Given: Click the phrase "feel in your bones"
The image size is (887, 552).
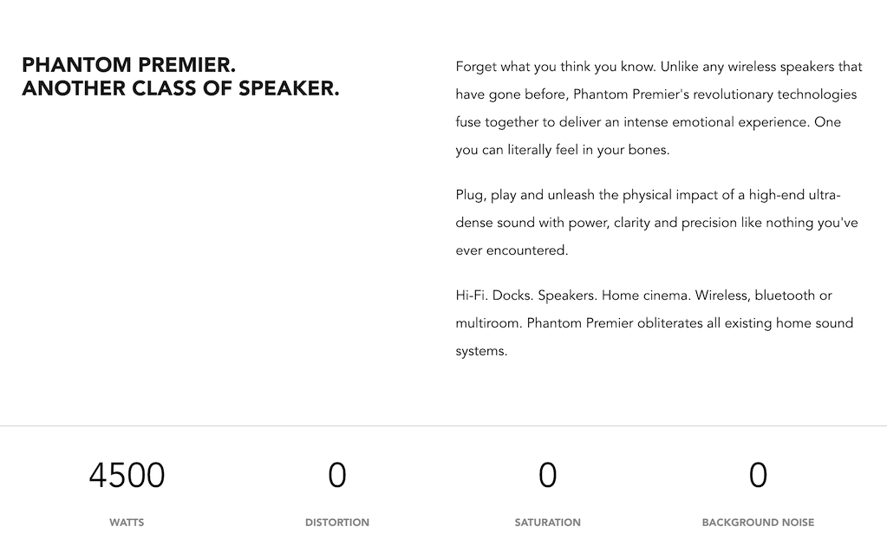Looking at the screenshot, I should coord(612,150).
